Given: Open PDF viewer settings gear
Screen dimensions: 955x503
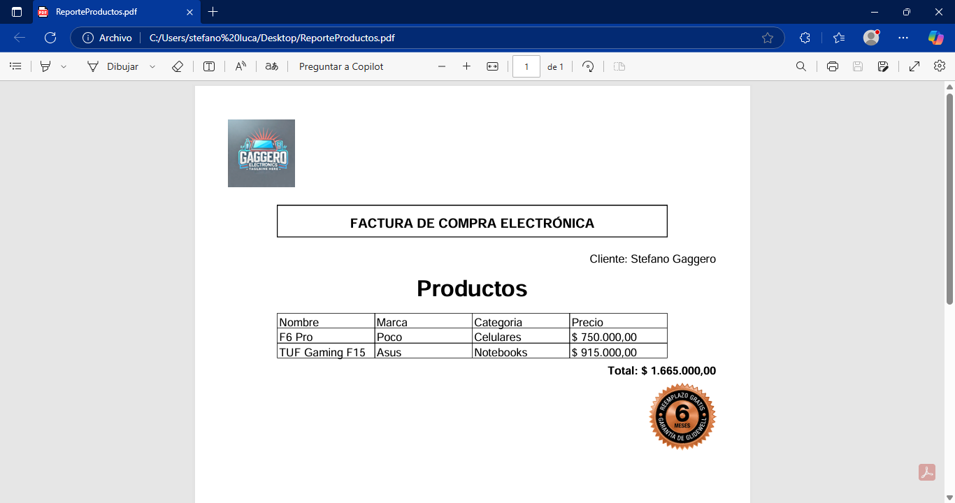Looking at the screenshot, I should (x=940, y=66).
